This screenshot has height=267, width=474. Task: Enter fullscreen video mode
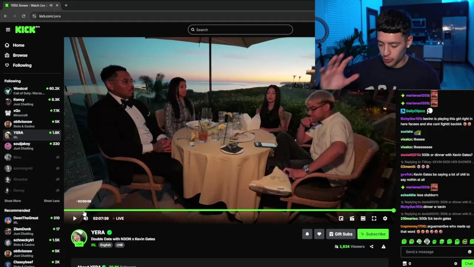pos(374,218)
